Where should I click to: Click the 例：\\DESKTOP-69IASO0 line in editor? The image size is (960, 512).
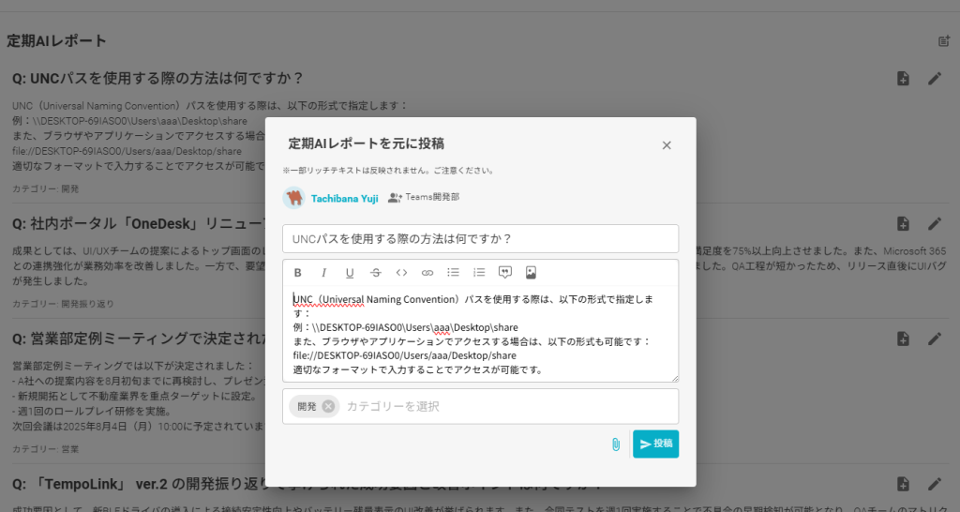click(x=405, y=327)
